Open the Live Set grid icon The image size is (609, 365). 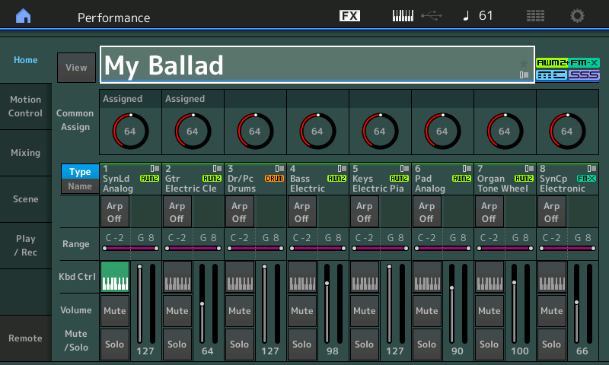coord(535,16)
